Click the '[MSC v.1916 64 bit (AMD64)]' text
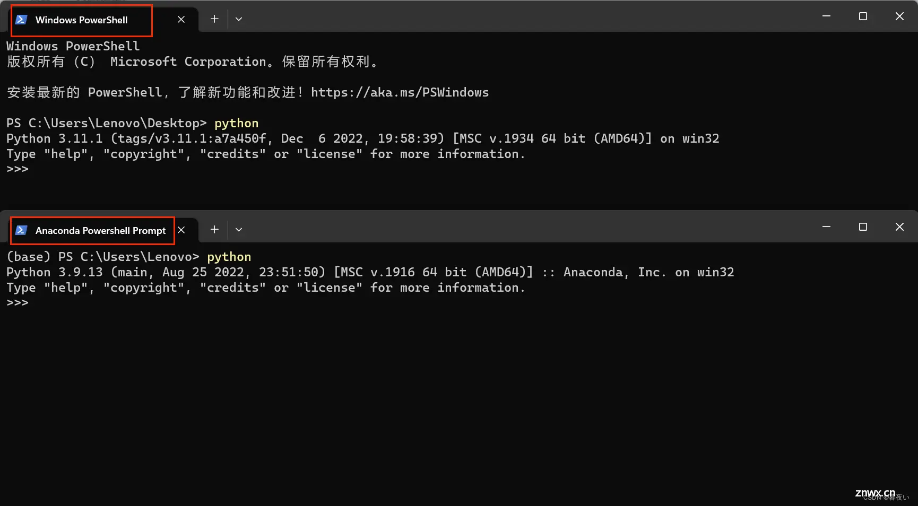 point(433,272)
